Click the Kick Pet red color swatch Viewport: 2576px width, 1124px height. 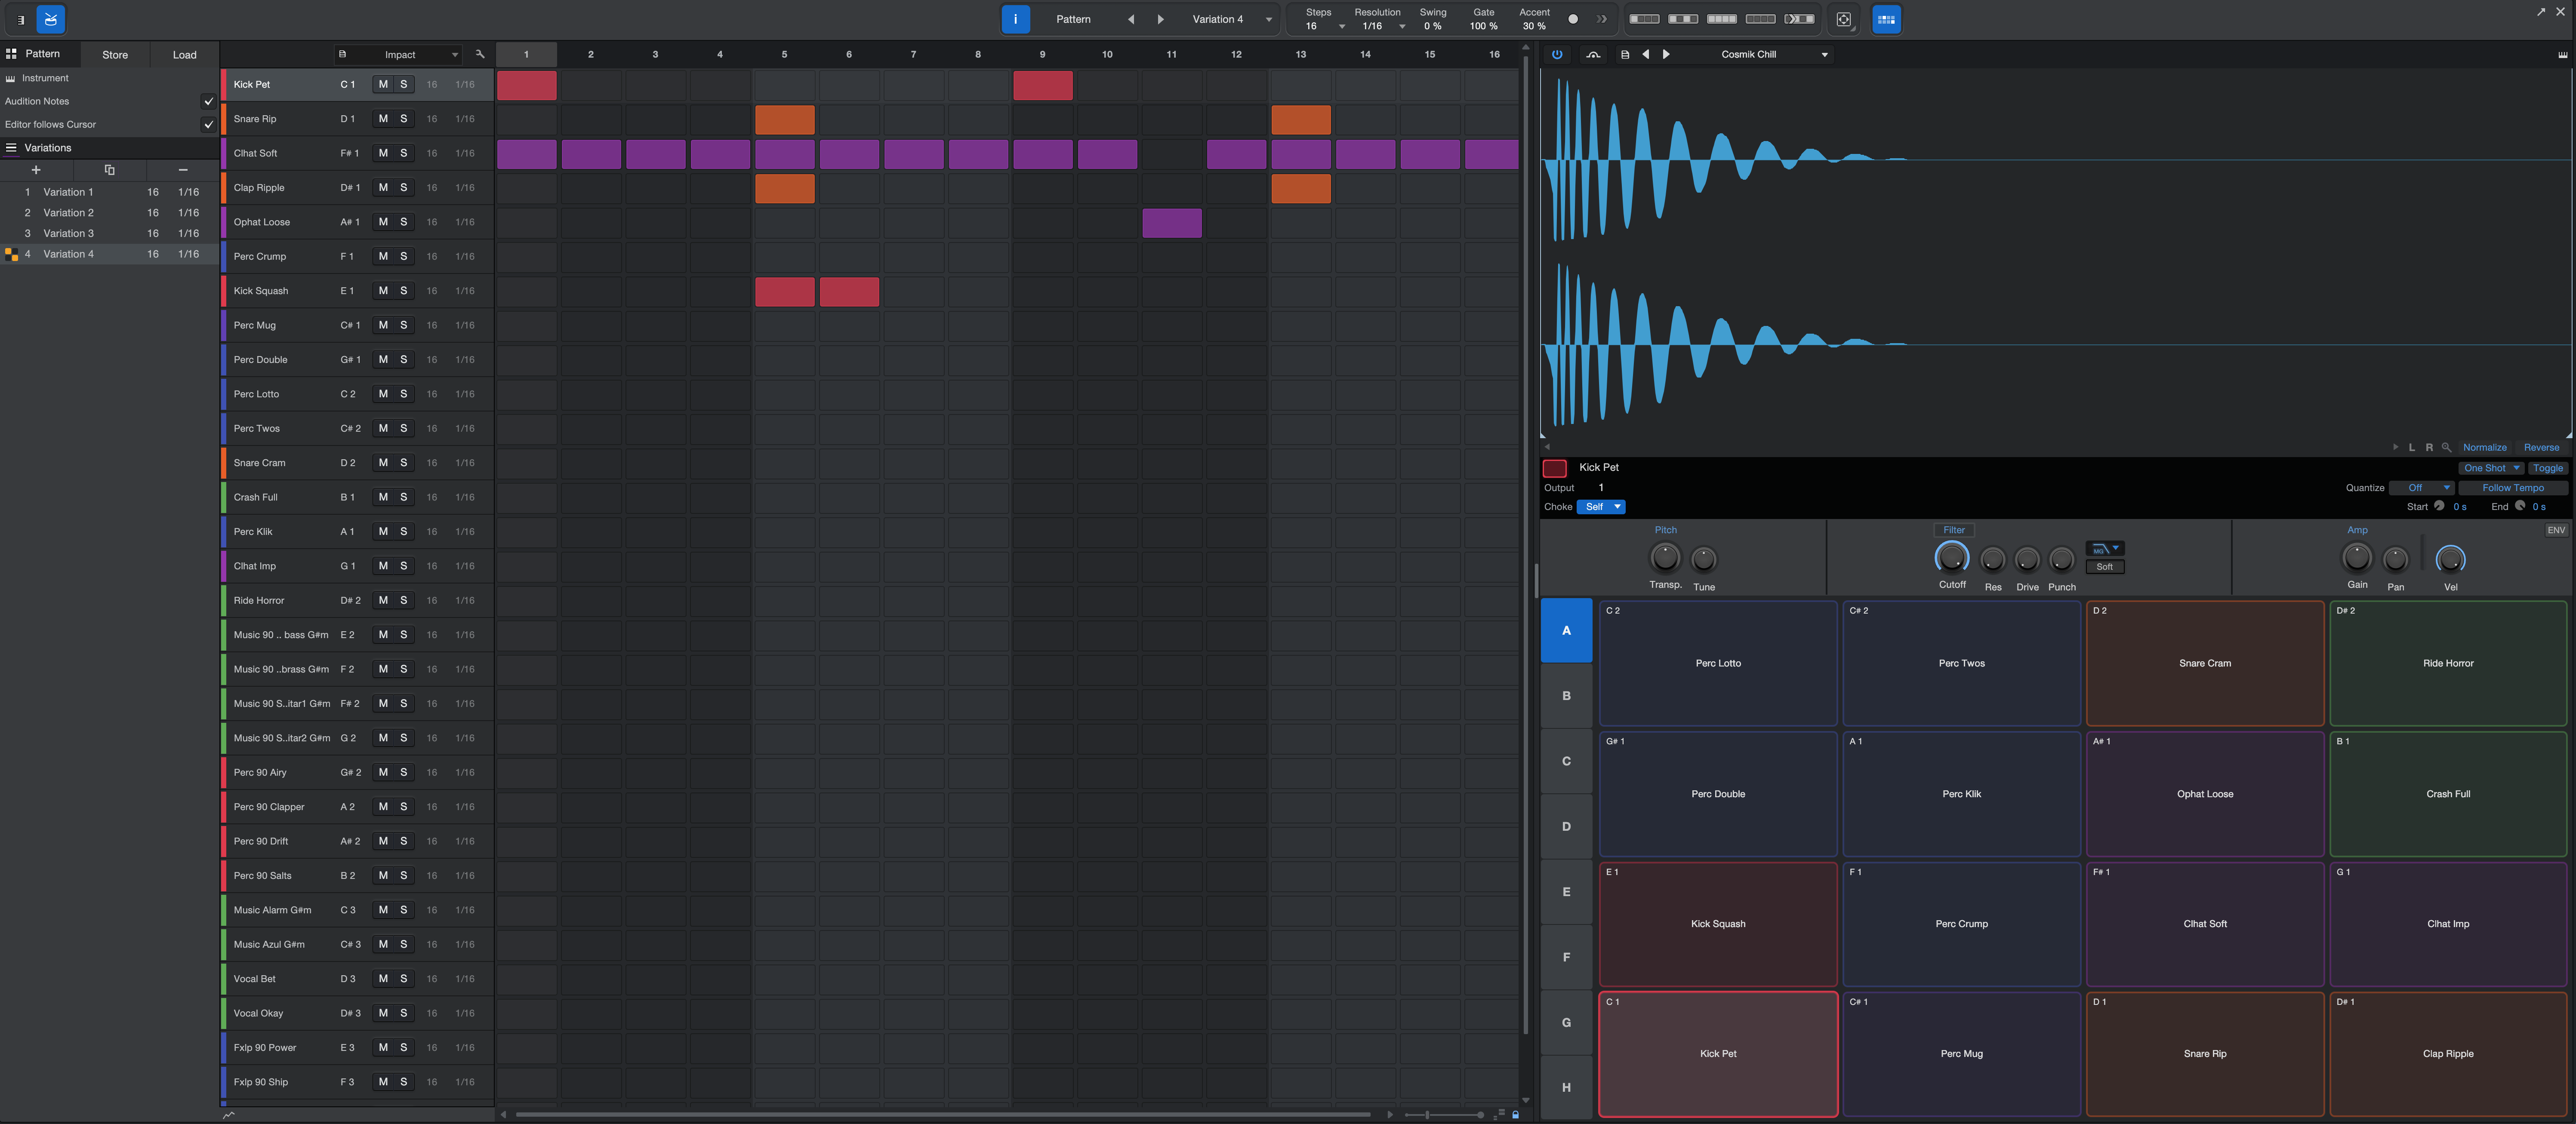1555,469
